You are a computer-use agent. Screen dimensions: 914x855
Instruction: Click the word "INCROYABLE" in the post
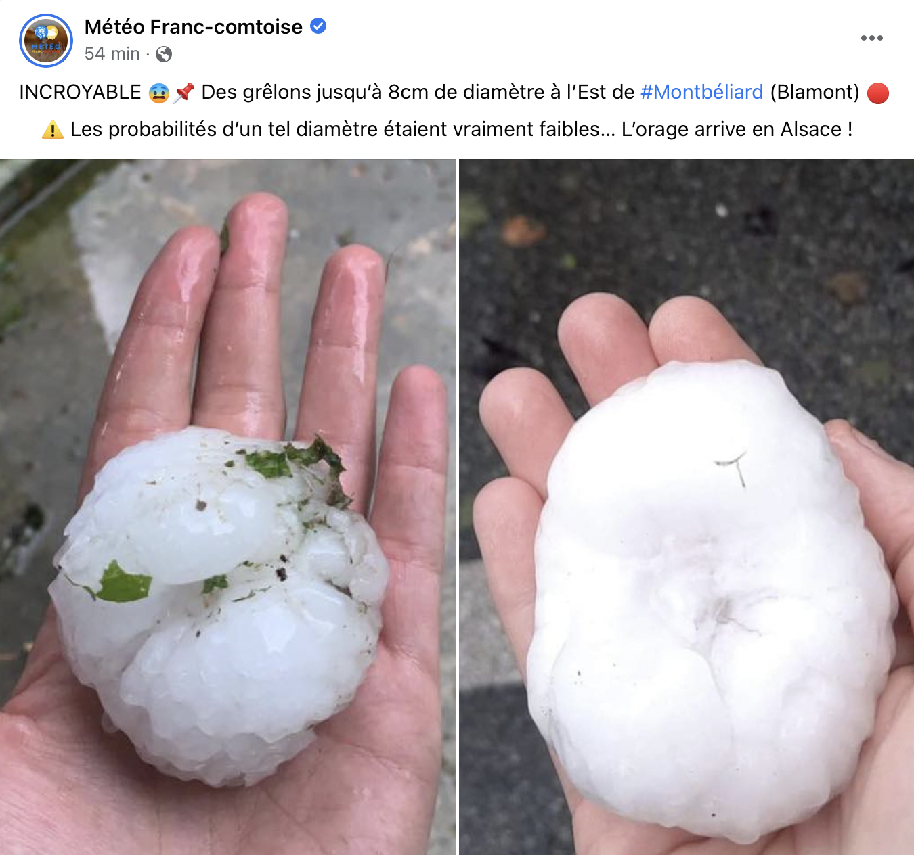80,92
